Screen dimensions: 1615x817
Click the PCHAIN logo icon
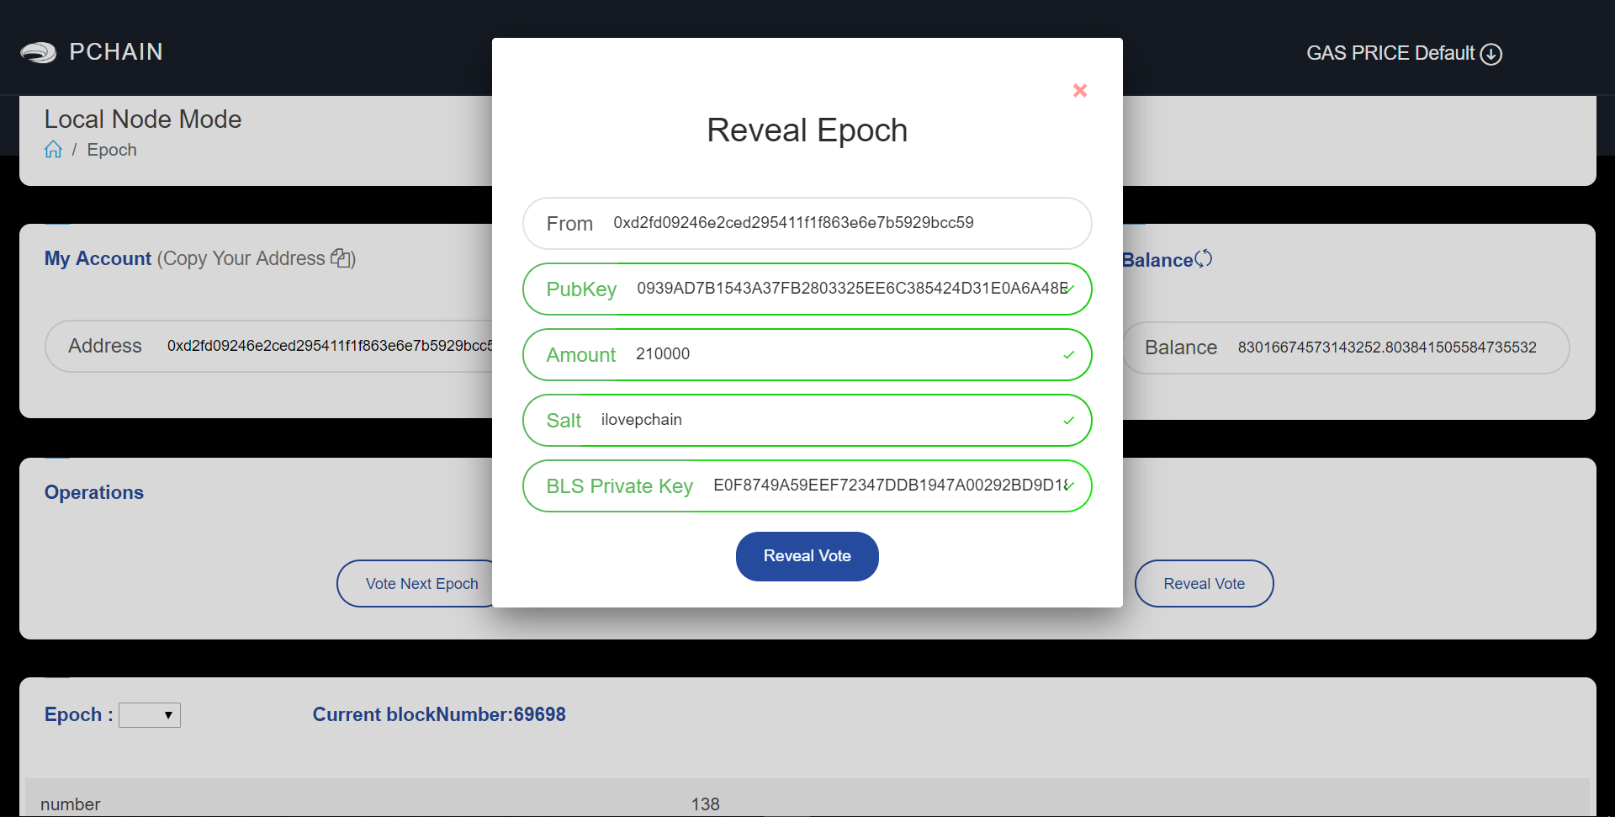[38, 53]
